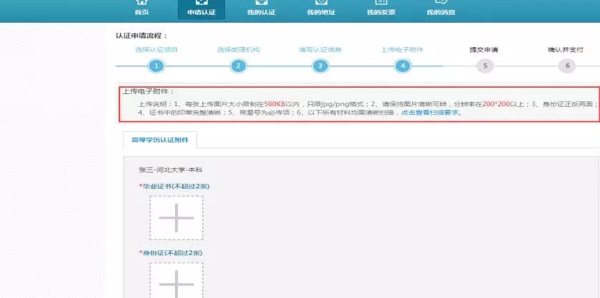Open 我的认证 navigation item
Screen dimensions: 600x298
(x=261, y=9)
